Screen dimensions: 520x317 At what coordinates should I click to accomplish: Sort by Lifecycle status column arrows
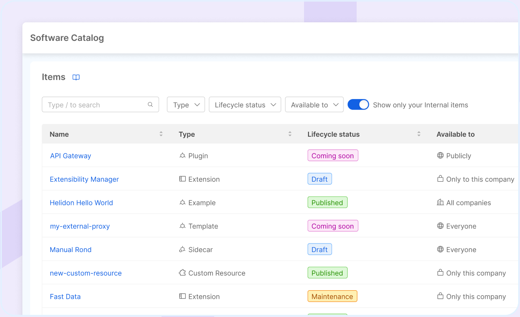pos(419,134)
